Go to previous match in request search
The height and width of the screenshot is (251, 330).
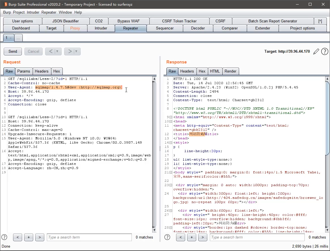[18, 237]
